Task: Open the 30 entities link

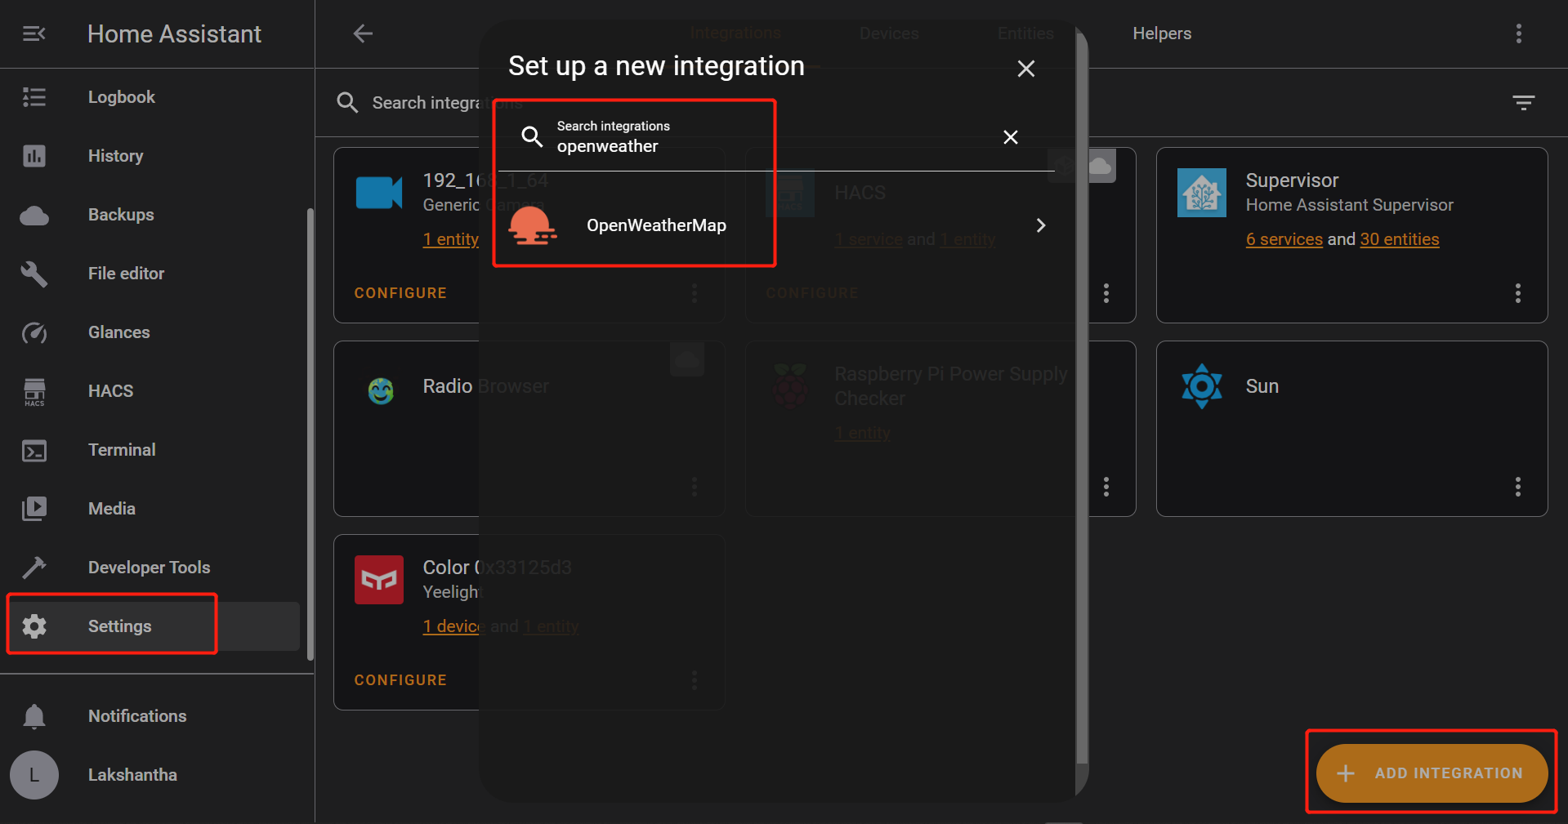Action: click(1400, 239)
